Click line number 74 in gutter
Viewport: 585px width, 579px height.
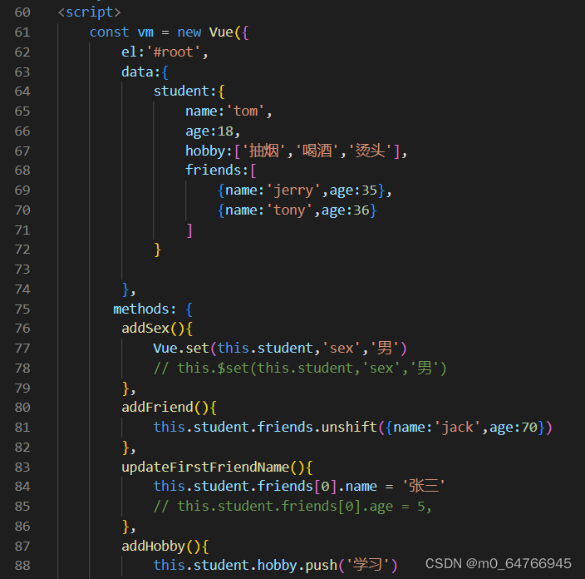(x=22, y=289)
